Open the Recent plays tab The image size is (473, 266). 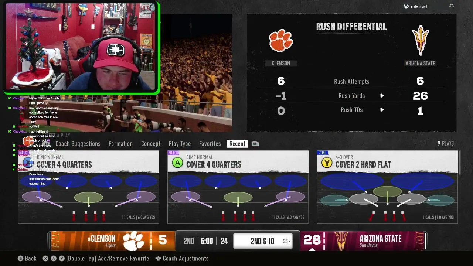[237, 144]
